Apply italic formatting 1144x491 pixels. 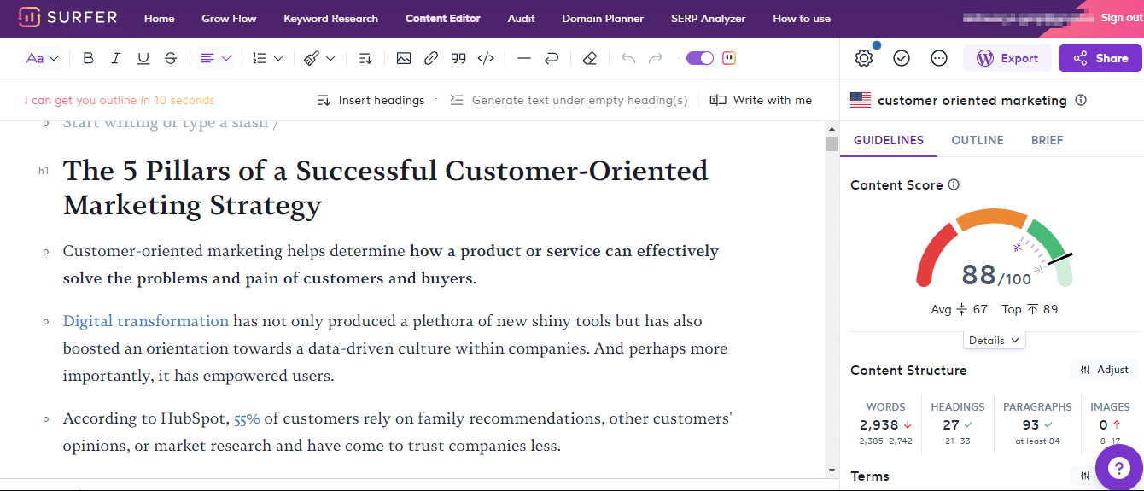pyautogui.click(x=116, y=58)
